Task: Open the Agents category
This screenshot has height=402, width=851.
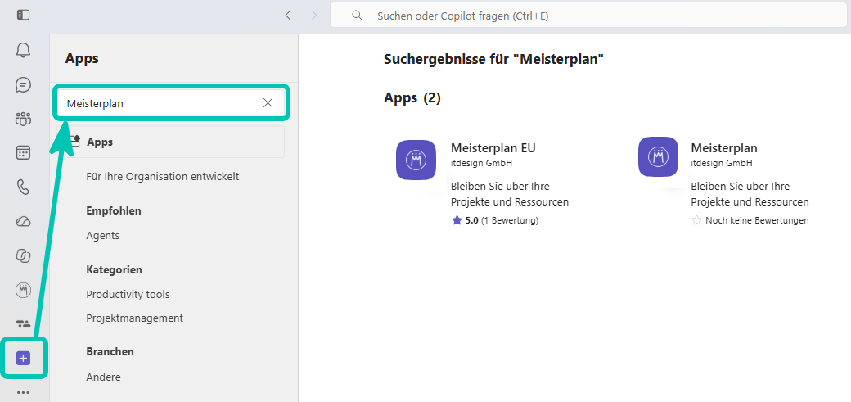Action: point(102,236)
